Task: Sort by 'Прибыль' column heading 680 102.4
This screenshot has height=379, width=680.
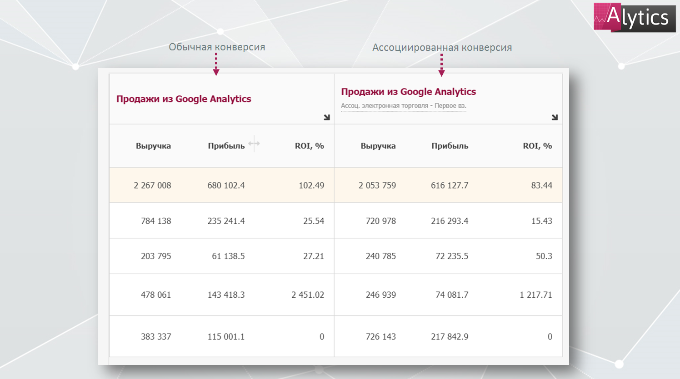Action: pyautogui.click(x=226, y=146)
